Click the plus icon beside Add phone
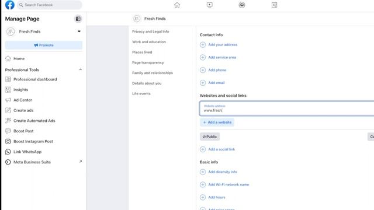The width and height of the screenshot is (374, 210). [203, 70]
